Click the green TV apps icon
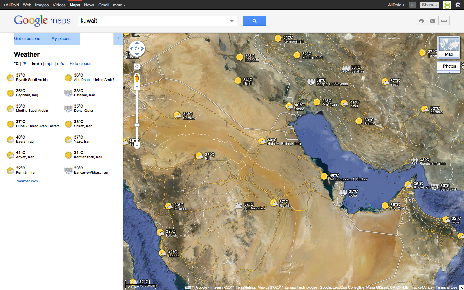The width and height of the screenshot is (464, 290). pyautogui.click(x=447, y=5)
